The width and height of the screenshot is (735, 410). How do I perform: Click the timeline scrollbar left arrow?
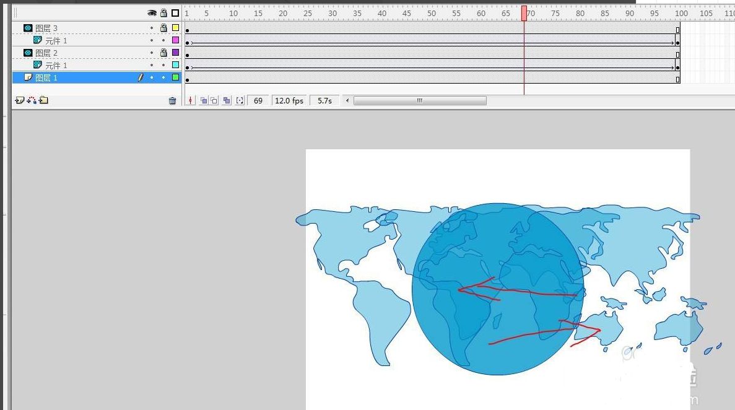coord(347,100)
